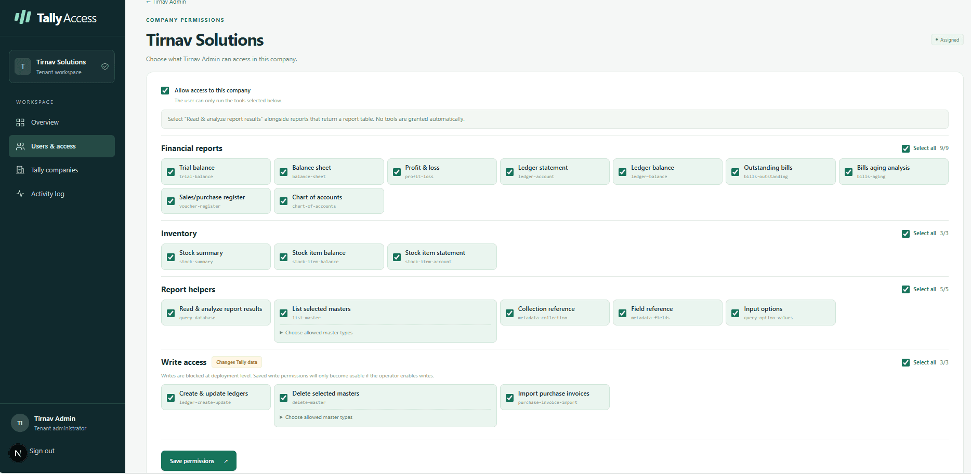Toggle the Bills aging analysis checkbox

[x=848, y=172]
